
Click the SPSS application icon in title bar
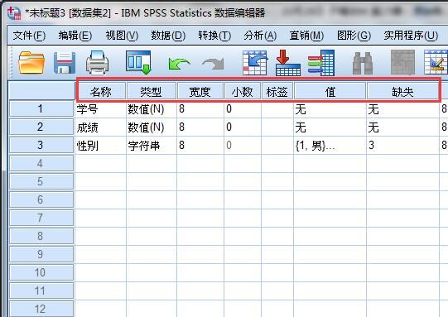pos(14,13)
